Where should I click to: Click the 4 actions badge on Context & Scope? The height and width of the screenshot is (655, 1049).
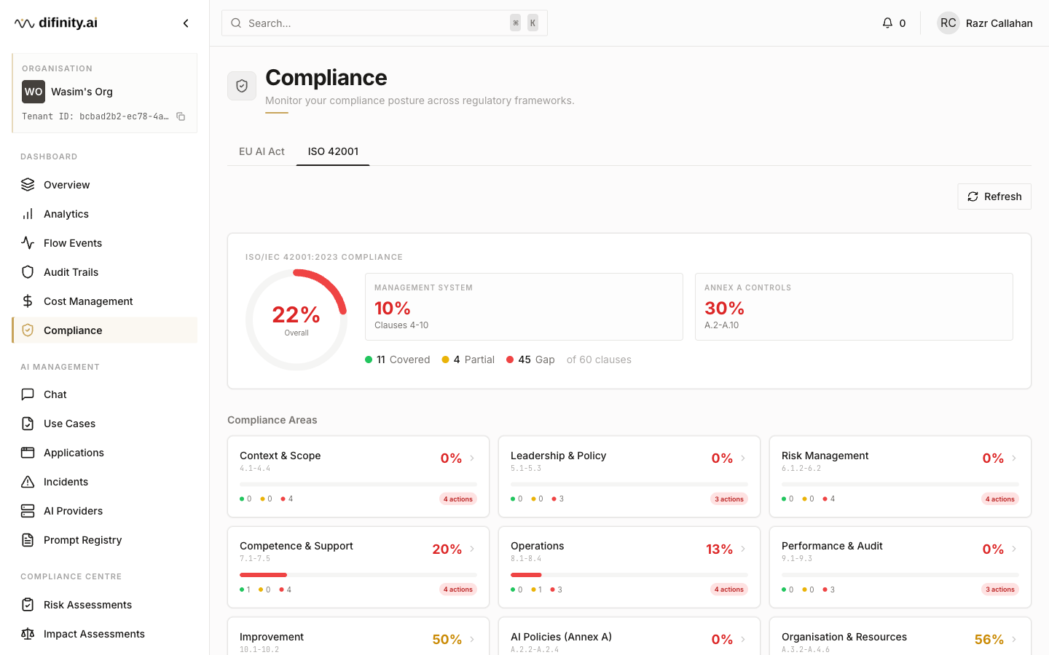pyautogui.click(x=458, y=499)
